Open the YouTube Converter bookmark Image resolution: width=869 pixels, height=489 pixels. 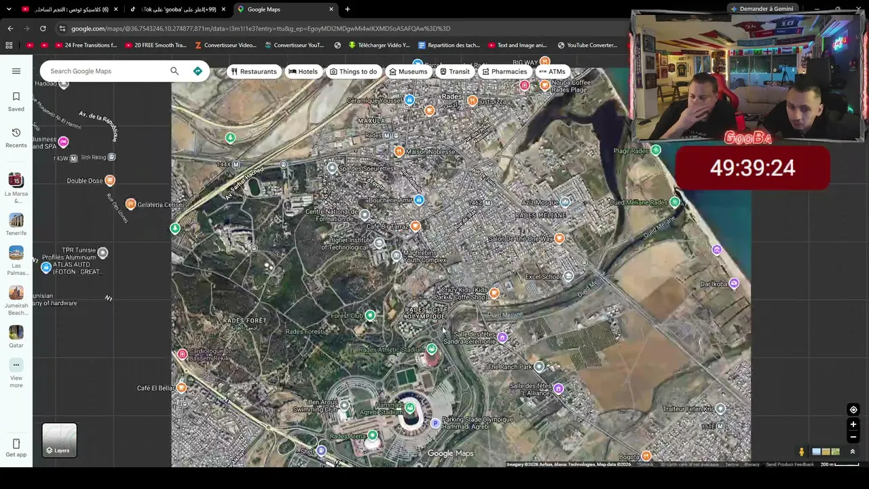pyautogui.click(x=587, y=46)
